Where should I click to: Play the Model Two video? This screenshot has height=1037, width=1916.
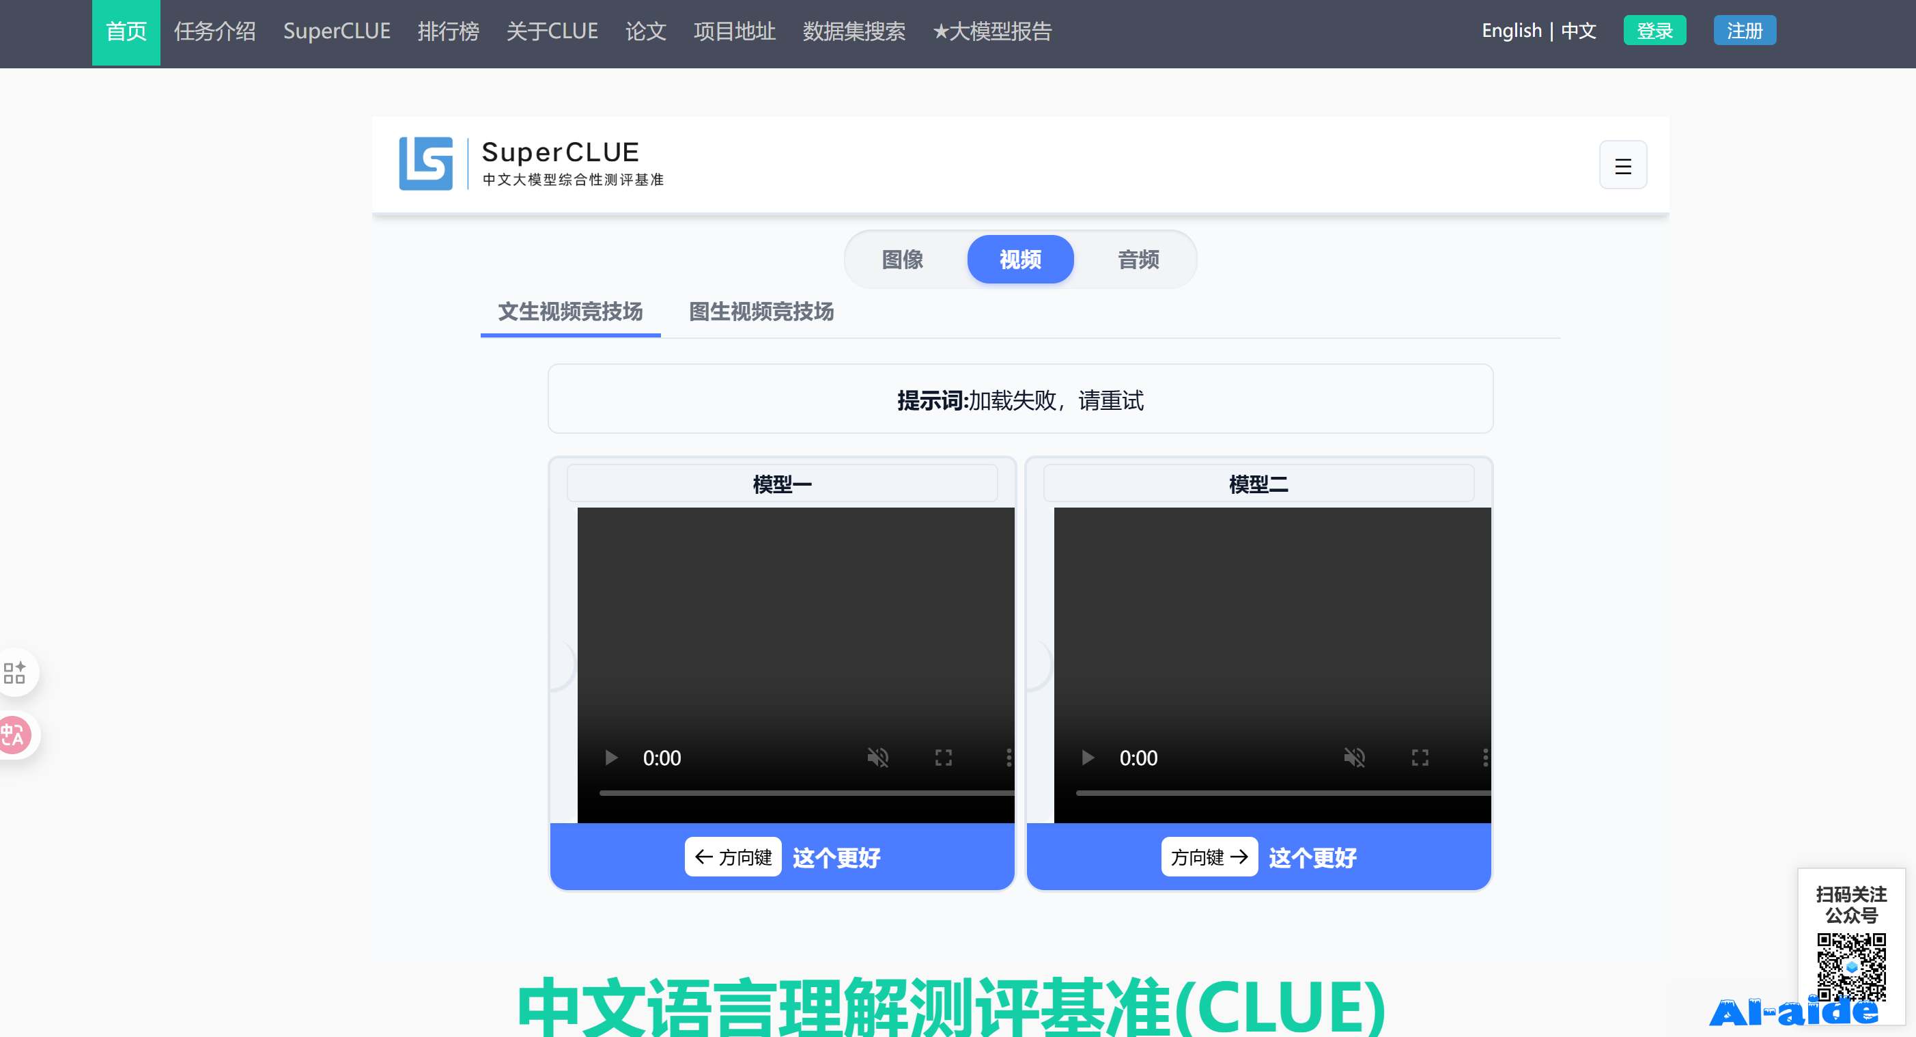(x=1088, y=758)
